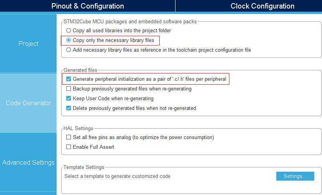
Task: Toggle 'Keep User Code when re-generating' checkbox
Action: click(x=69, y=98)
